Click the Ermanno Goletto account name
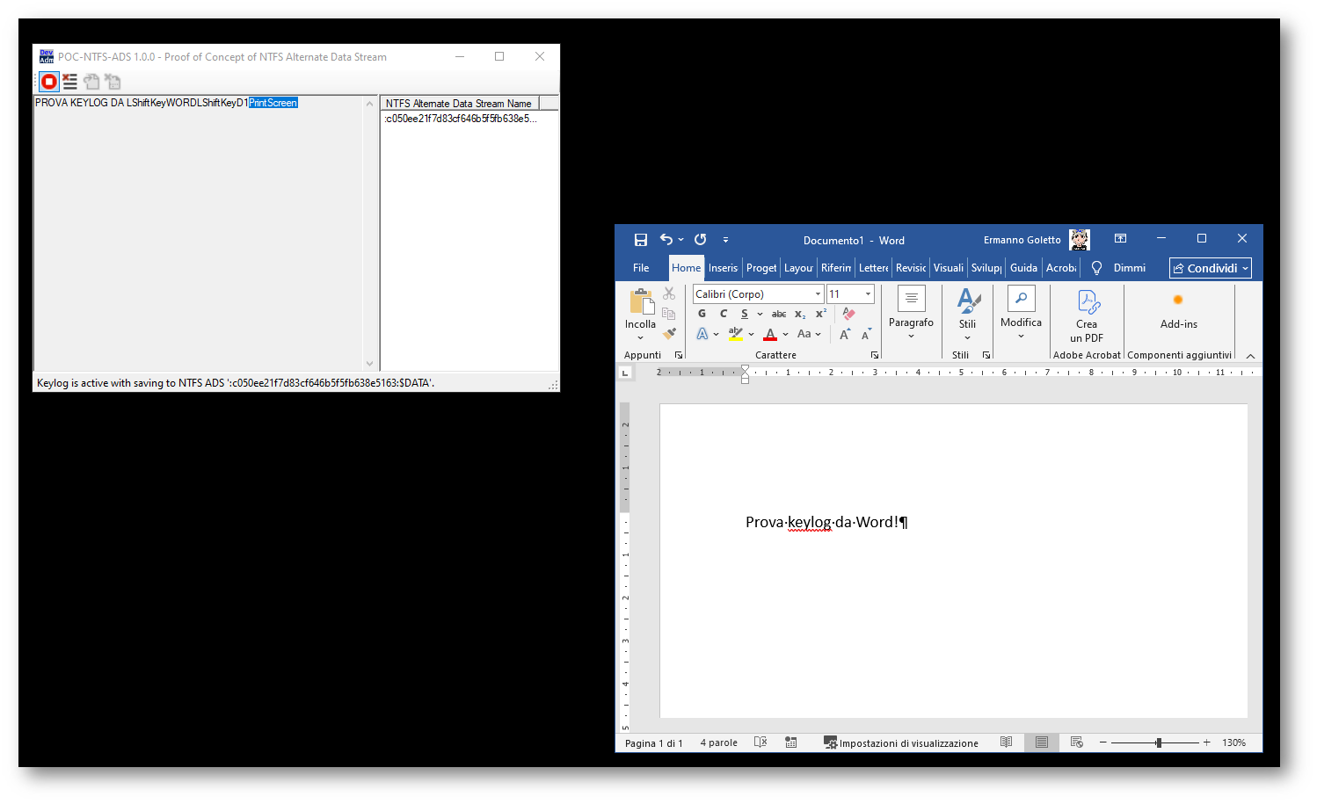The width and height of the screenshot is (1317, 804). pos(1022,240)
